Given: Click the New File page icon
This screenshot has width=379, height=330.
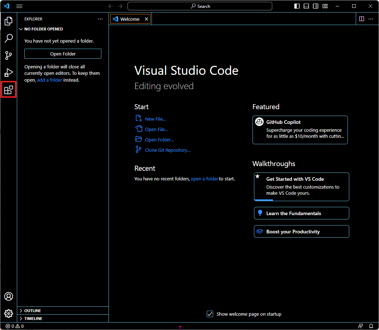Looking at the screenshot, I should coord(139,118).
